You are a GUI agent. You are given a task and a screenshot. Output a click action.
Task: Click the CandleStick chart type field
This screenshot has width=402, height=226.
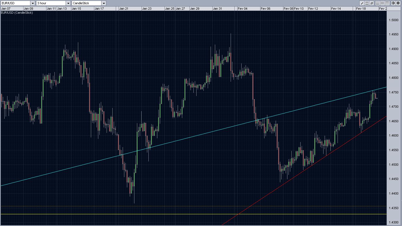[x=87, y=3]
